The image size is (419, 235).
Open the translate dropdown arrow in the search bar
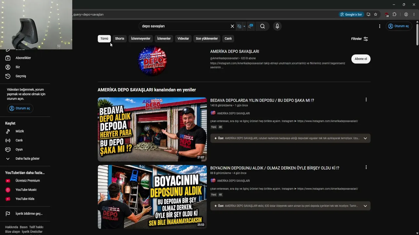(244, 26)
